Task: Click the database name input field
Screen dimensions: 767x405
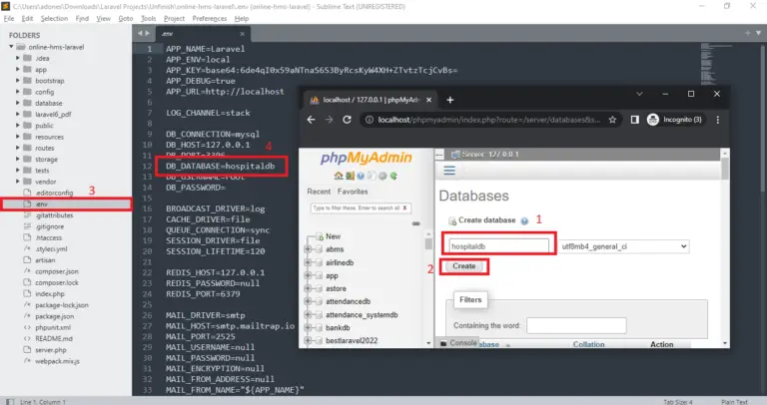Action: click(x=498, y=245)
